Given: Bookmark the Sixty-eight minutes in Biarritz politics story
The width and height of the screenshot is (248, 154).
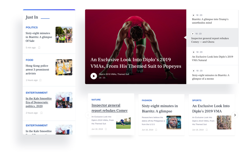Looking at the screenshot, I should pyautogui.click(x=39, y=48).
